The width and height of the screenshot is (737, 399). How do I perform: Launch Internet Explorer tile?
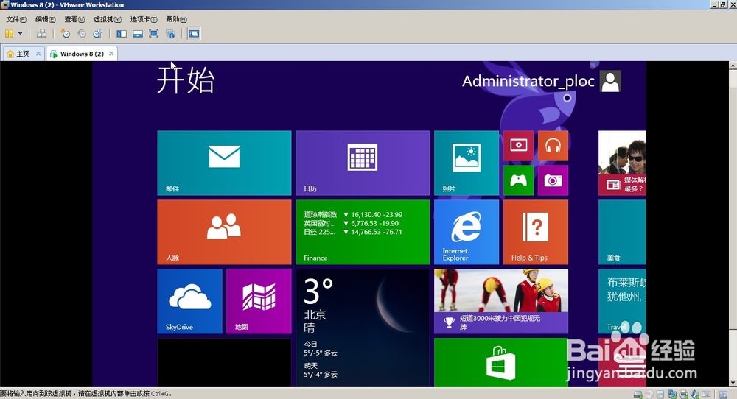pyautogui.click(x=467, y=232)
